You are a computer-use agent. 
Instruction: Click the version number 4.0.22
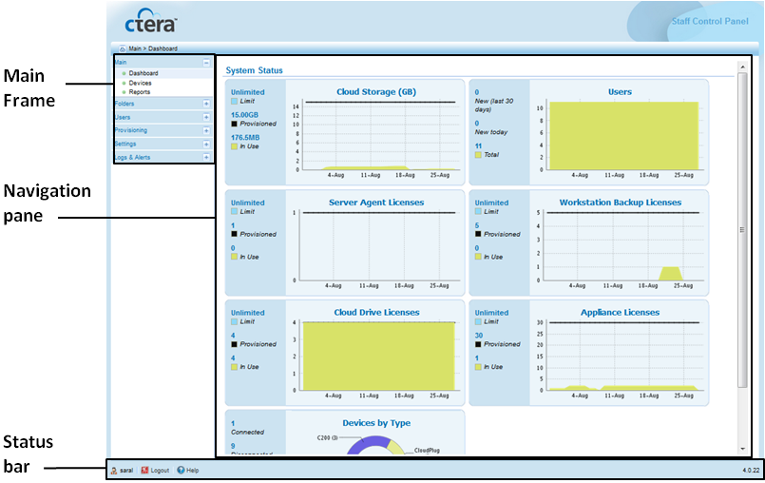[751, 471]
